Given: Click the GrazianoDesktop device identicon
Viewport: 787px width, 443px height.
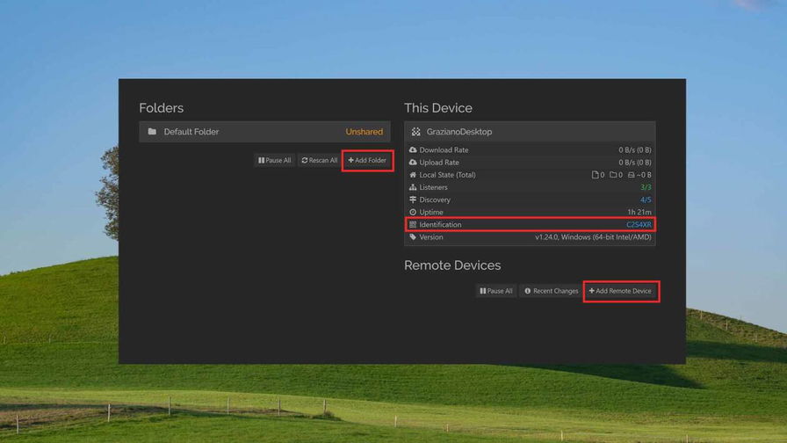Looking at the screenshot, I should [x=415, y=132].
